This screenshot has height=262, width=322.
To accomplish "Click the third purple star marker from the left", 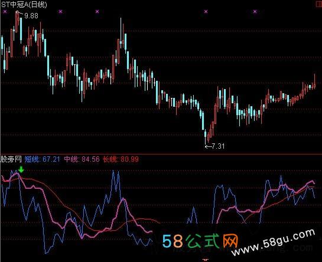I will pyautogui.click(x=97, y=12).
